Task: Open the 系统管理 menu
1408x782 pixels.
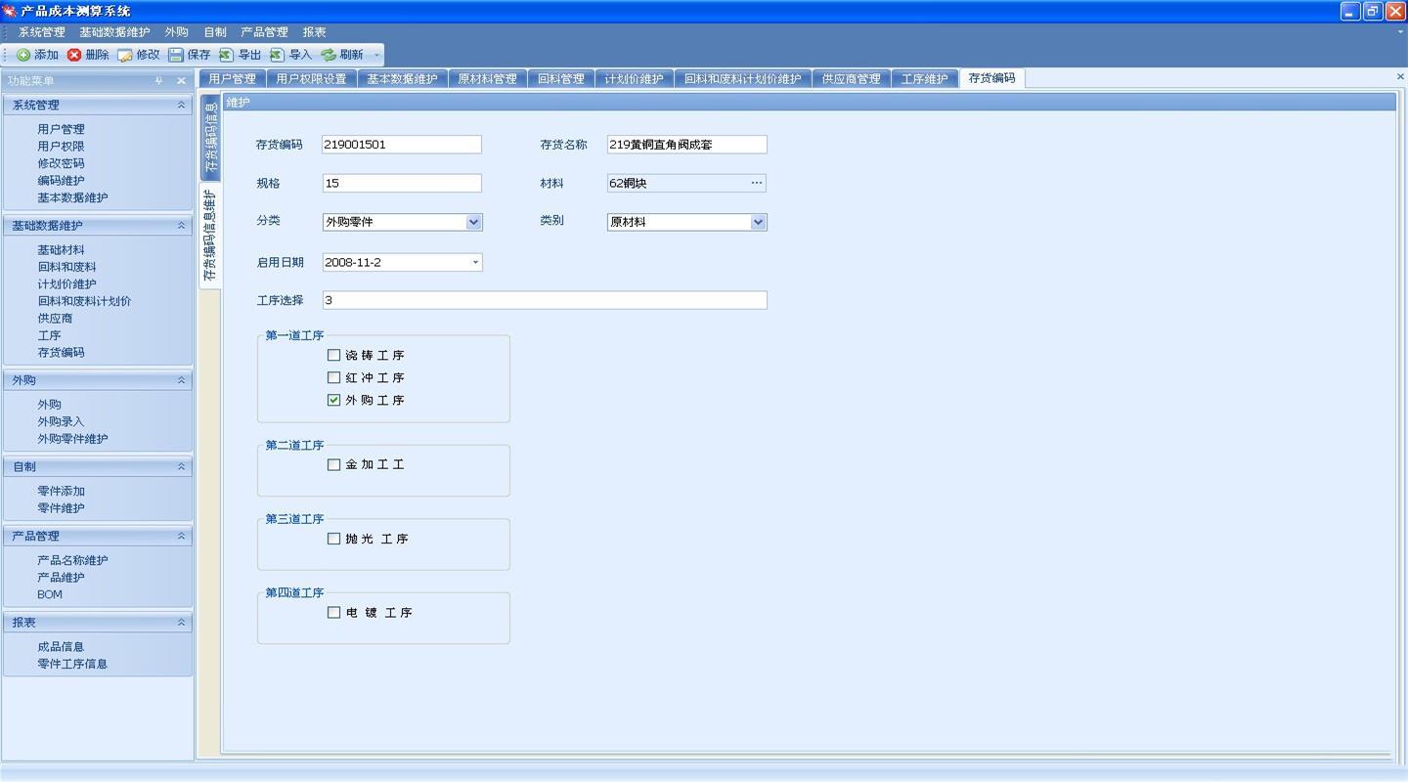Action: click(x=41, y=32)
